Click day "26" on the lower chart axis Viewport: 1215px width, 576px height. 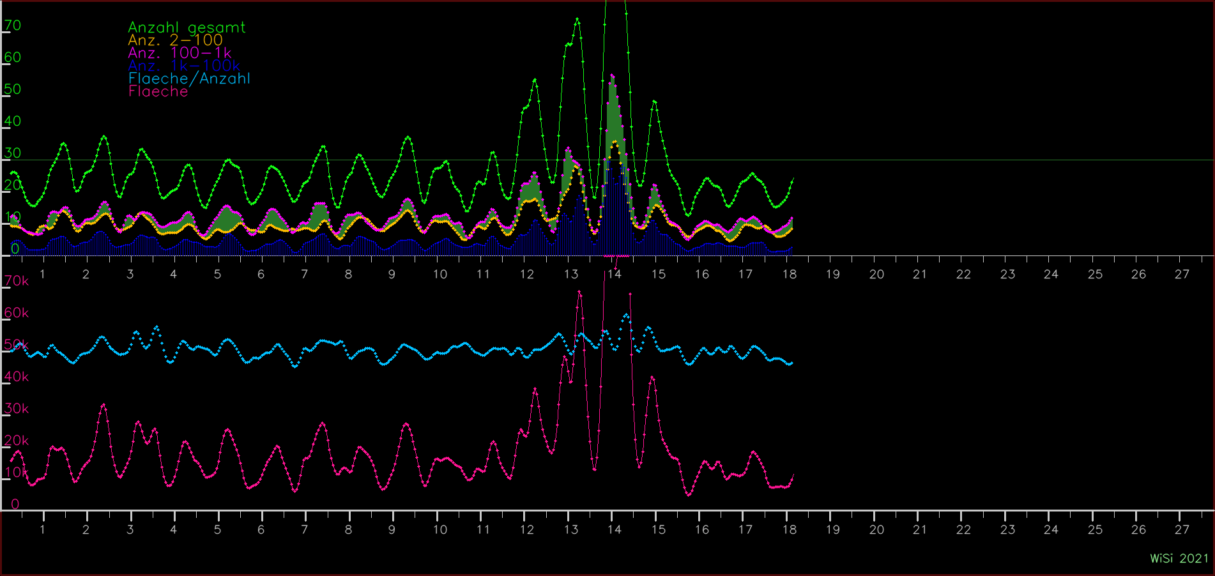[1138, 529]
